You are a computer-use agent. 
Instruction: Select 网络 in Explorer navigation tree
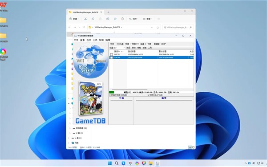75,143
